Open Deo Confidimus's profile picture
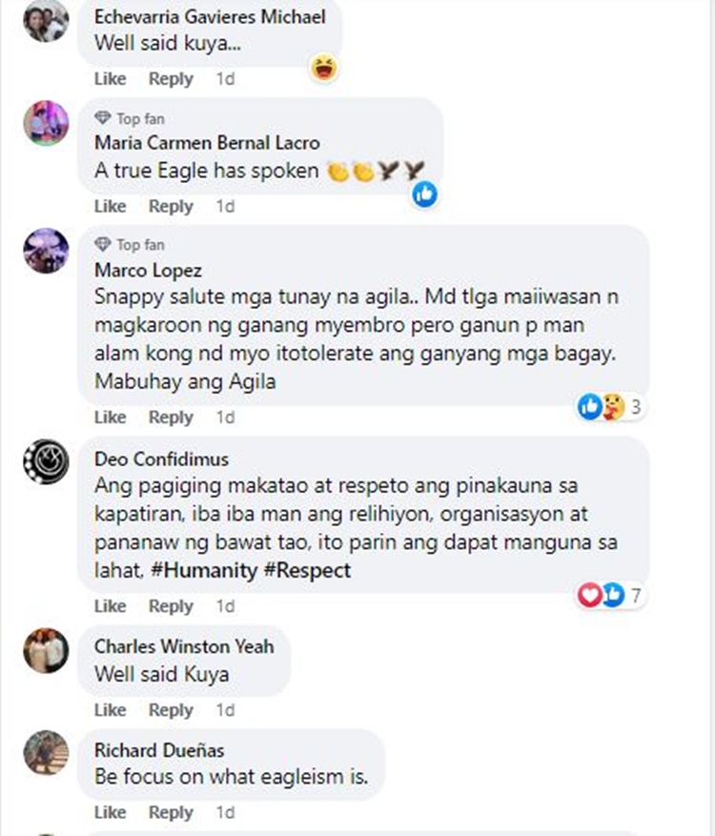This screenshot has width=715, height=836. [46, 461]
